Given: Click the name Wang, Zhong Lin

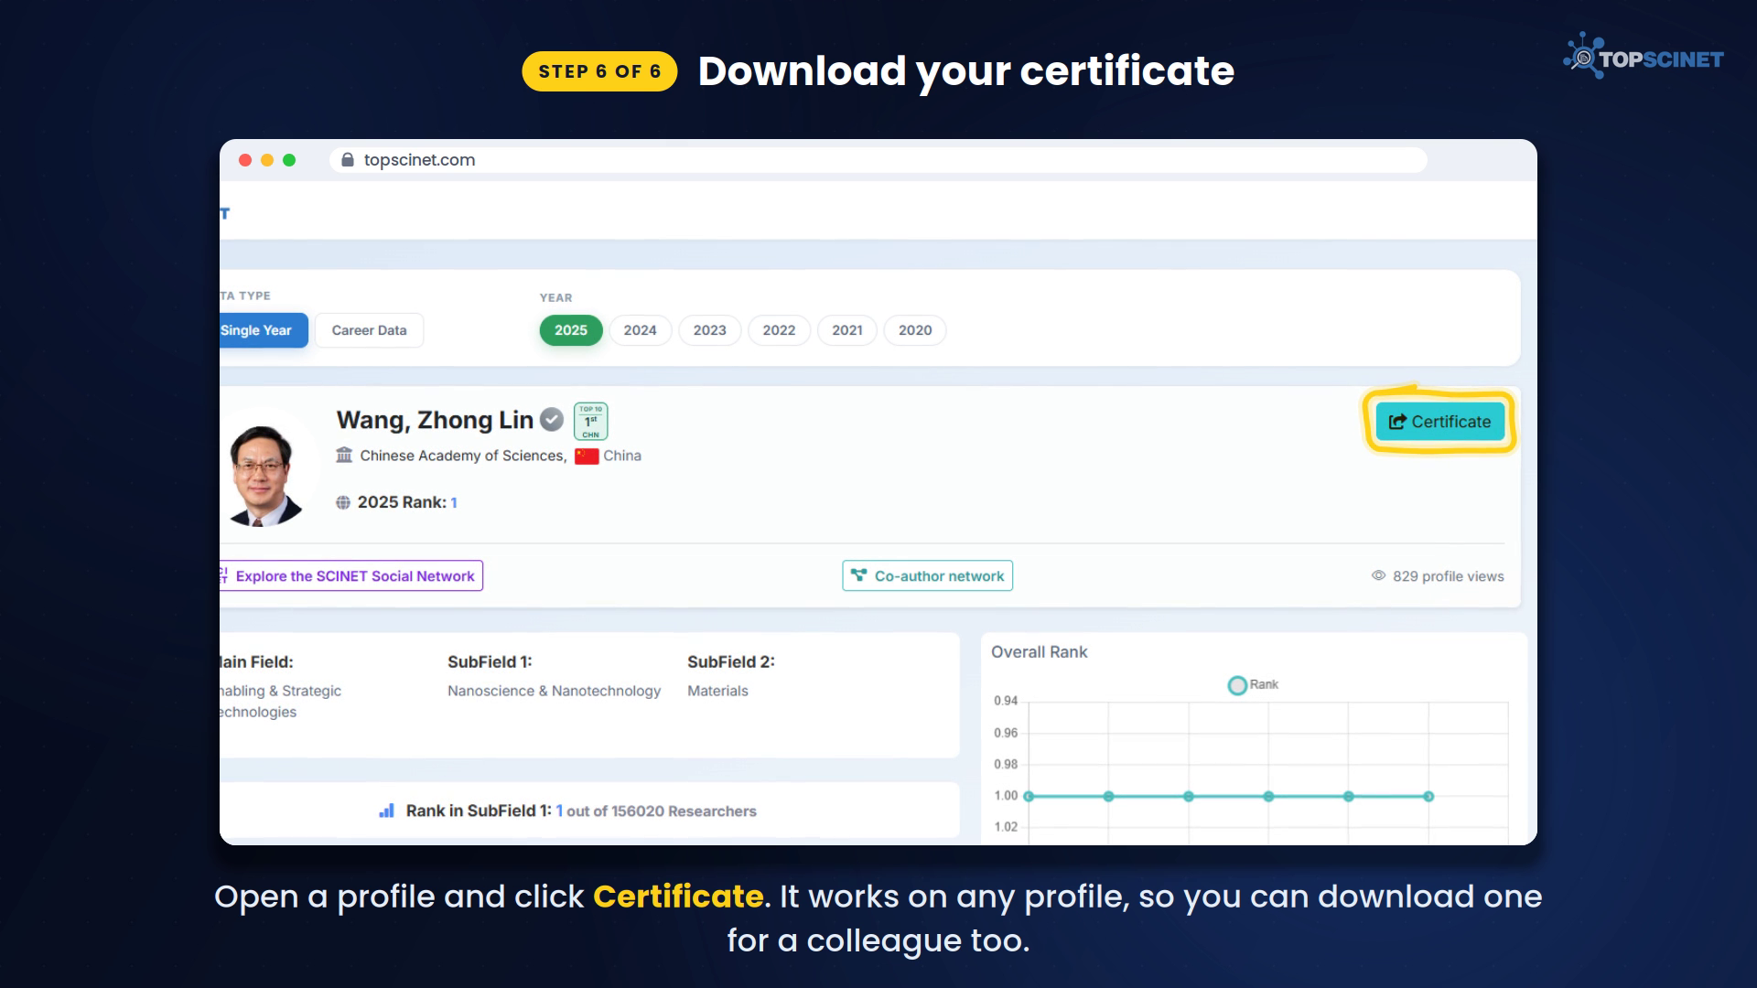Looking at the screenshot, I should pyautogui.click(x=435, y=420).
